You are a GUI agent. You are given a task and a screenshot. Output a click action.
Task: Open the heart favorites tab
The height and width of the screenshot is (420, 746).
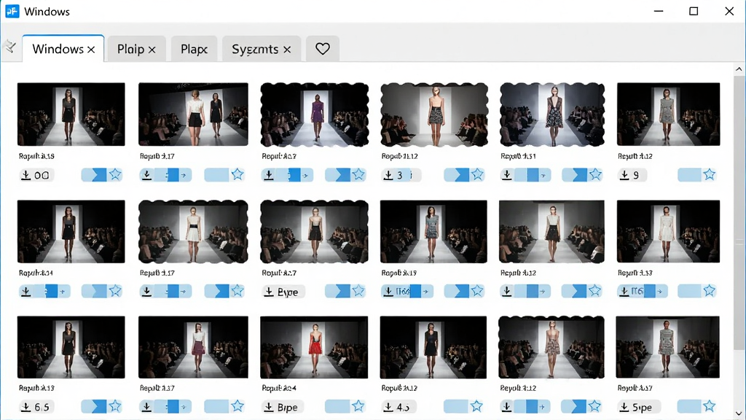[x=323, y=49]
